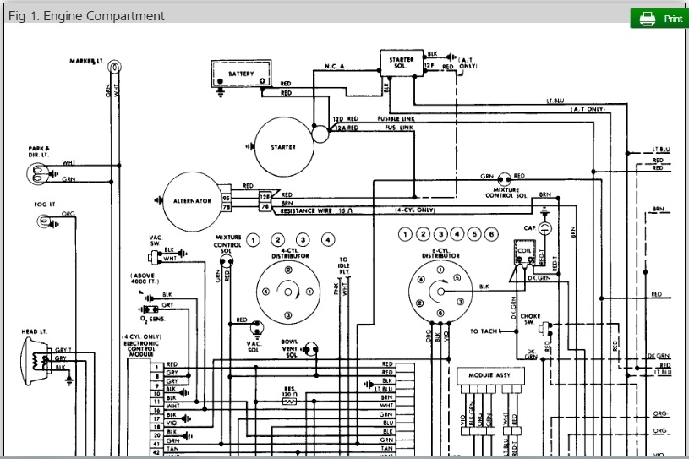Click the COIL box

click(525, 252)
